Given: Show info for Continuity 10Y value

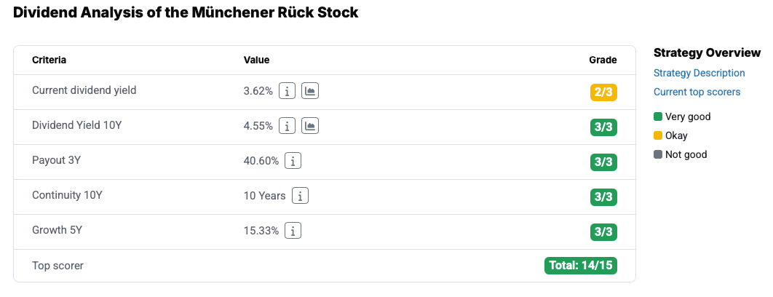Looking at the screenshot, I should [300, 196].
